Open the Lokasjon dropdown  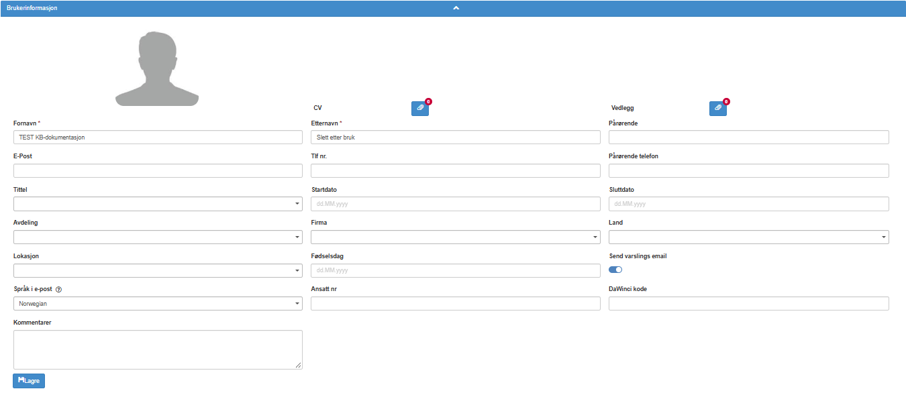(x=158, y=270)
